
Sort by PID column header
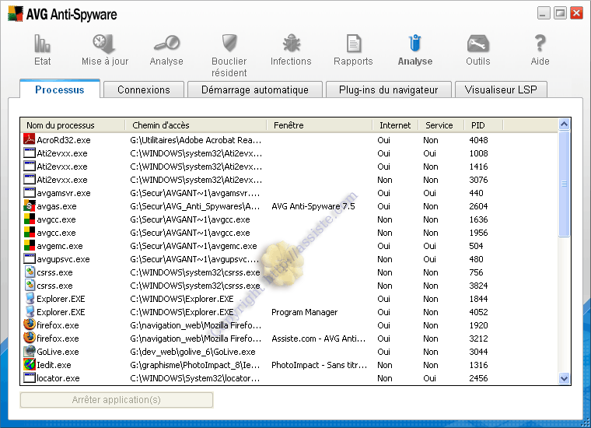(483, 125)
